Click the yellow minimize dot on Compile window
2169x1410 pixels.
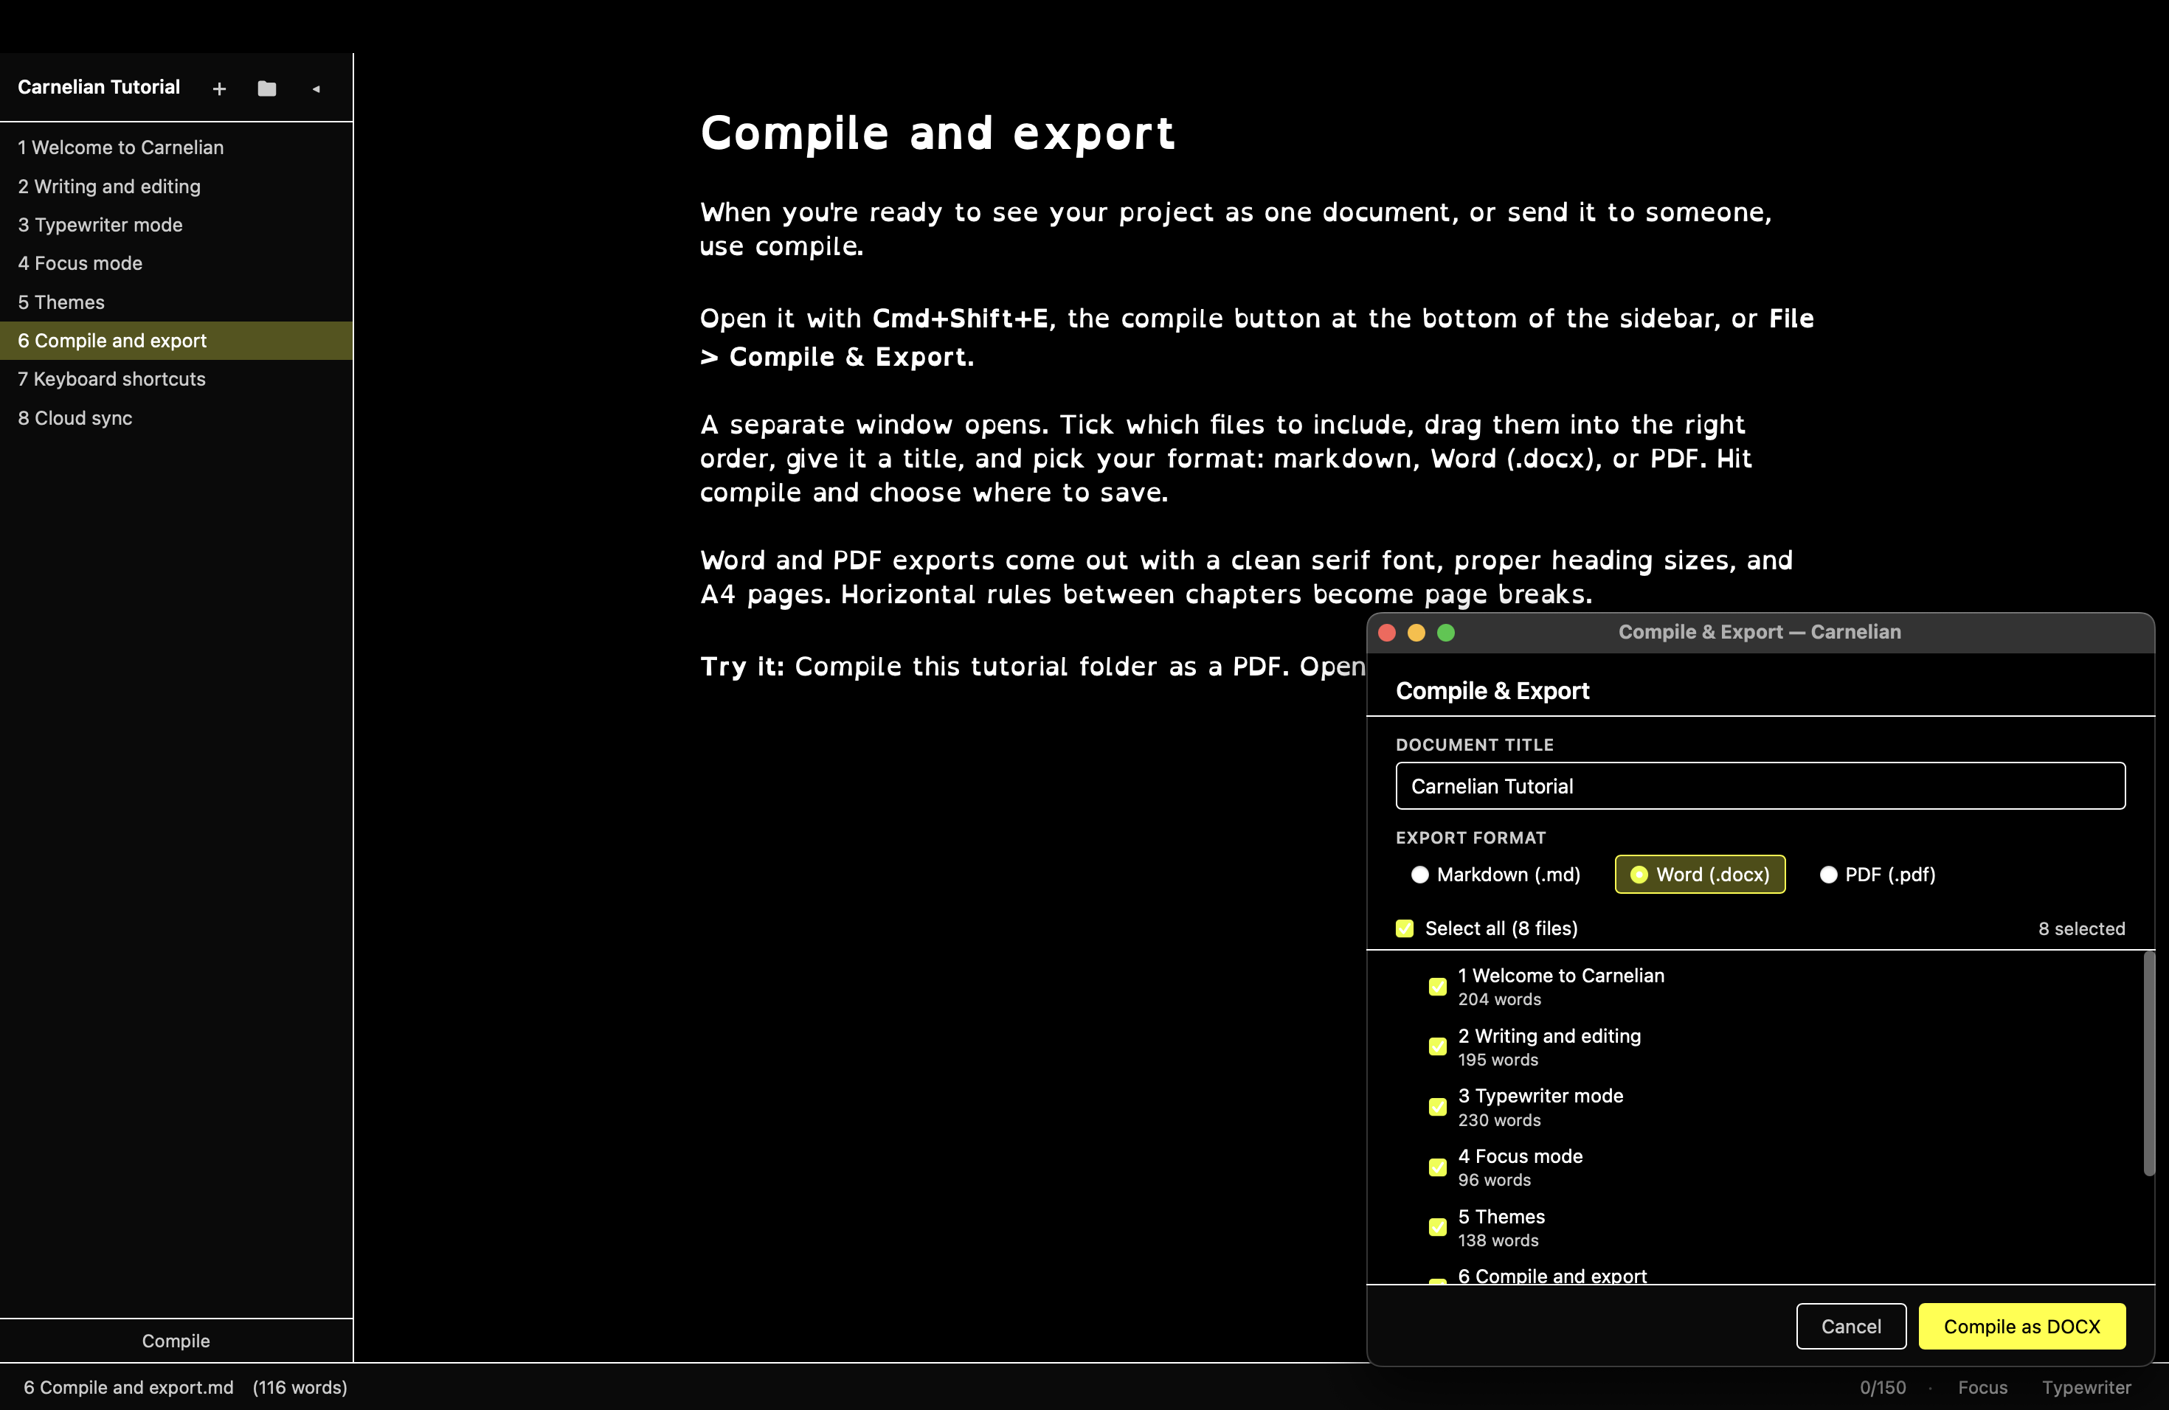[1416, 632]
